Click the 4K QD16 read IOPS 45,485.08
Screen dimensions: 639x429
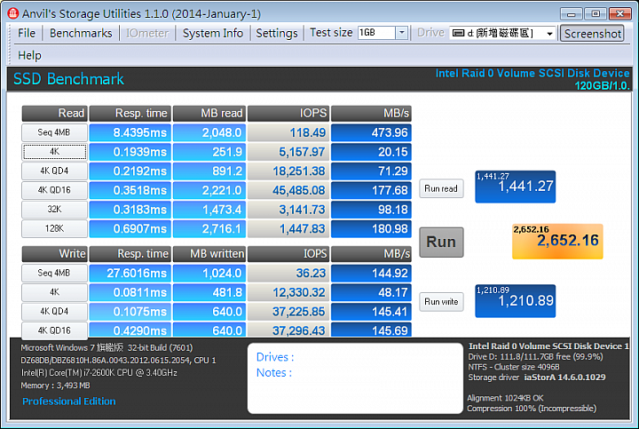click(x=289, y=190)
